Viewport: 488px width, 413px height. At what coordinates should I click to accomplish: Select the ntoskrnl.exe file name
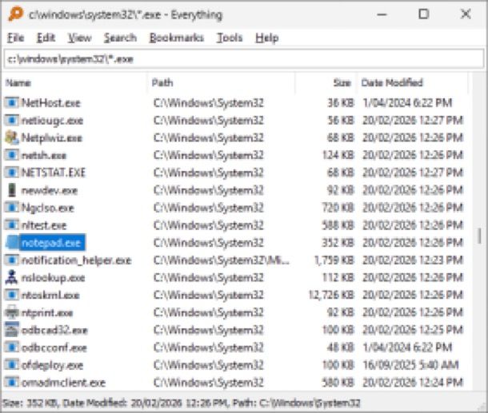tap(50, 295)
